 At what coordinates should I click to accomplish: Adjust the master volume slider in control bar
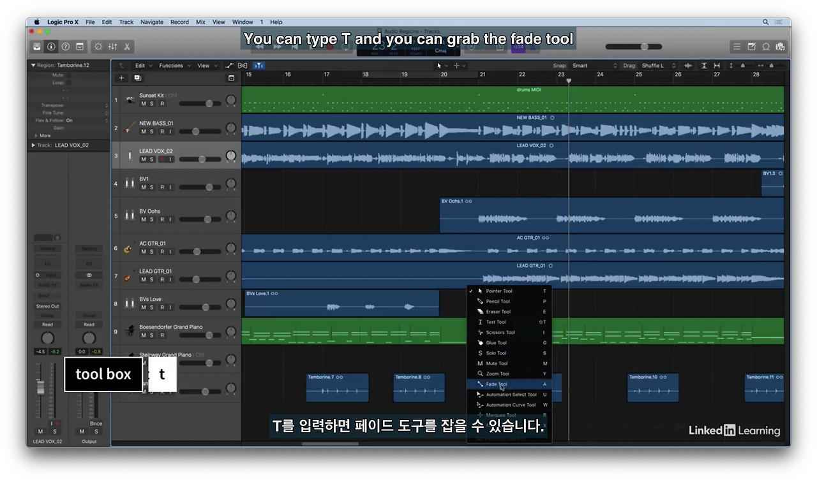tap(634, 47)
